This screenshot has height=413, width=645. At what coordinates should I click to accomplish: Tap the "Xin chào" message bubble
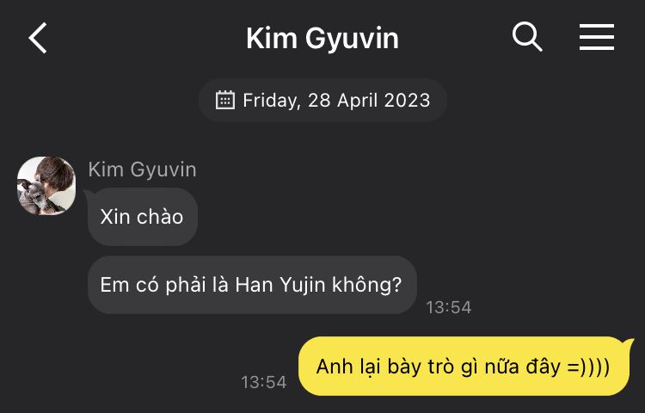[142, 217]
